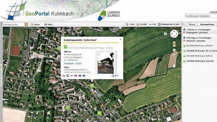Click the orange search button beside Adresse suchen
The image size is (217, 122).
click(26, 24)
